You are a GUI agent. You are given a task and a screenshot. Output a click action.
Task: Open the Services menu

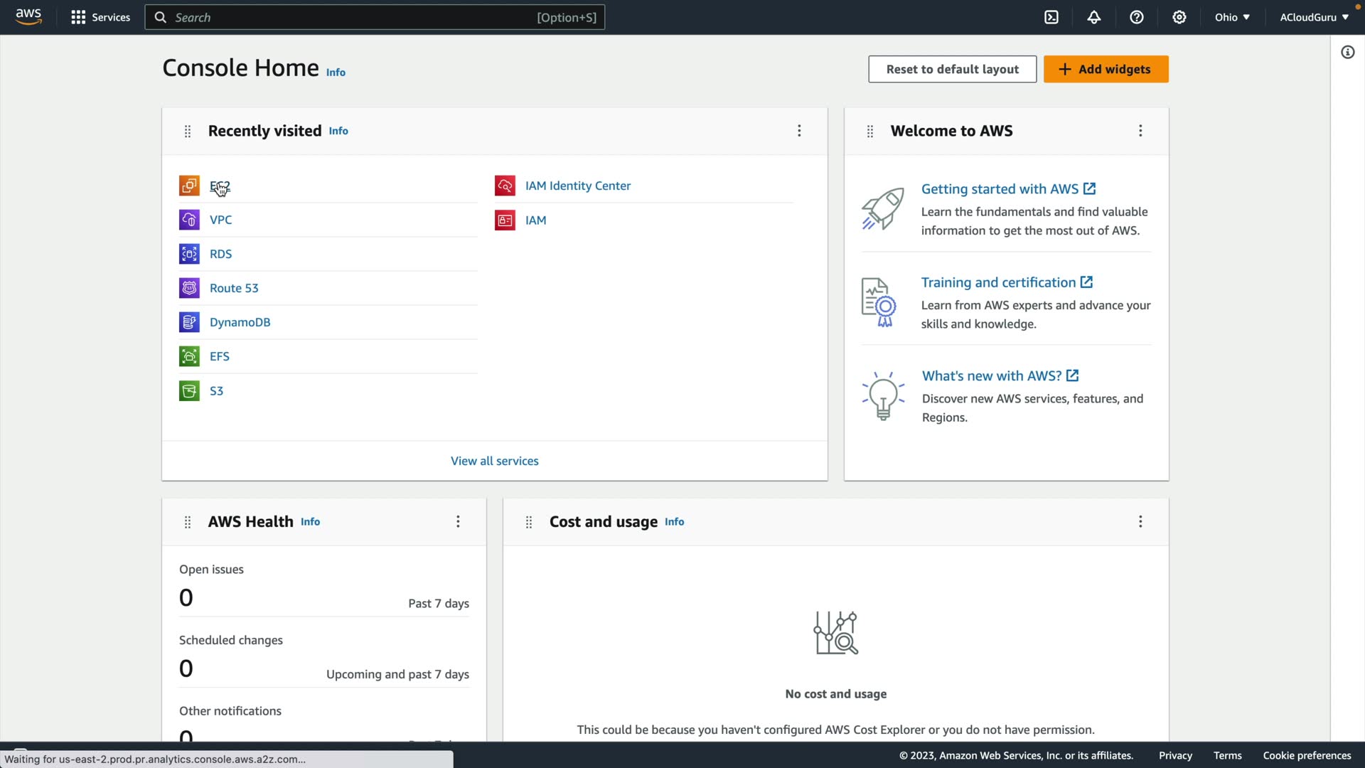point(101,17)
